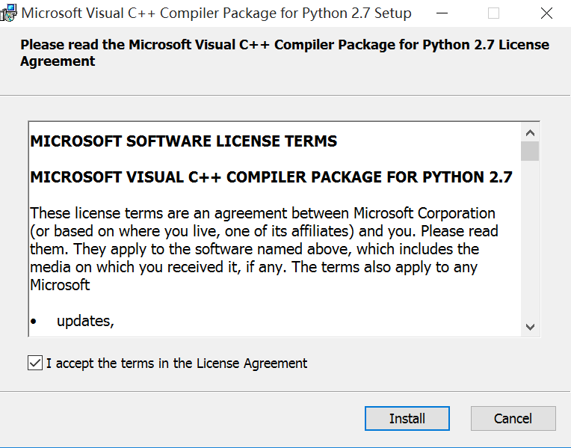This screenshot has width=571, height=448.
Task: Close the Setup dialog with the X
Action: click(546, 13)
